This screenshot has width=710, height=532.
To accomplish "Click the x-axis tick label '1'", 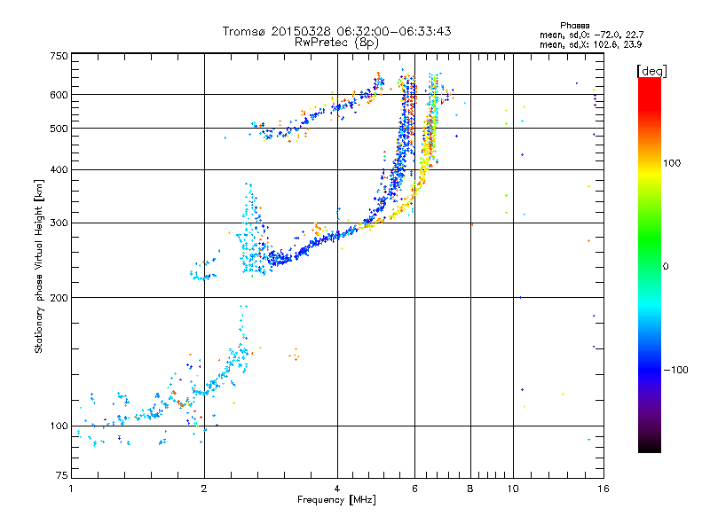I will [x=71, y=489].
